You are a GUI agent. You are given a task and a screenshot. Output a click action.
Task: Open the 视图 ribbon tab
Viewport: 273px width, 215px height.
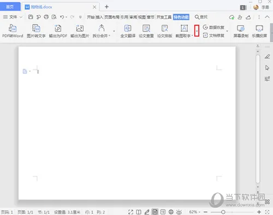pyautogui.click(x=142, y=17)
